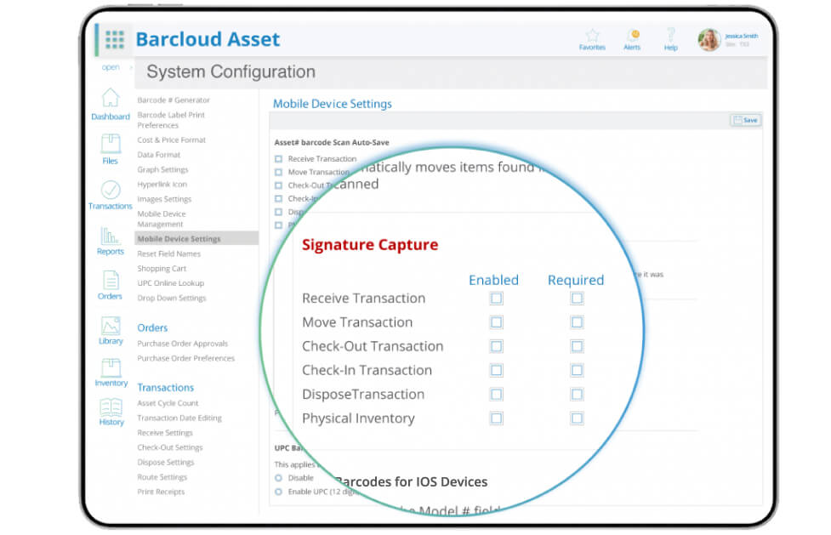Image resolution: width=831 pixels, height=535 pixels.
Task: Require signature for Move Transaction
Action: 577,322
